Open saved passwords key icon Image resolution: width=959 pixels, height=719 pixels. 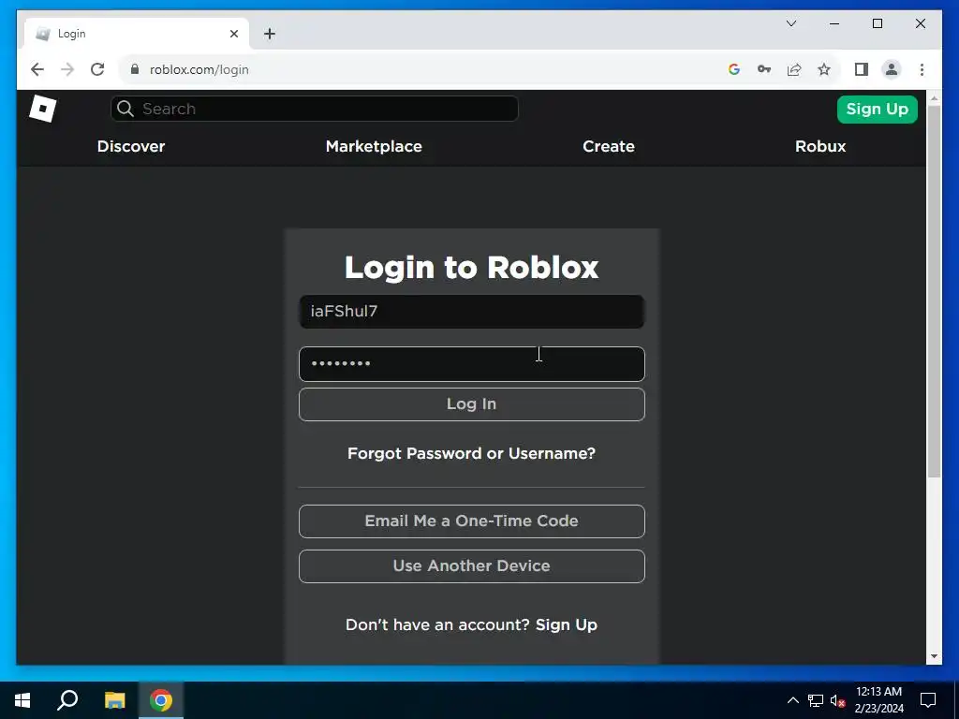(764, 69)
